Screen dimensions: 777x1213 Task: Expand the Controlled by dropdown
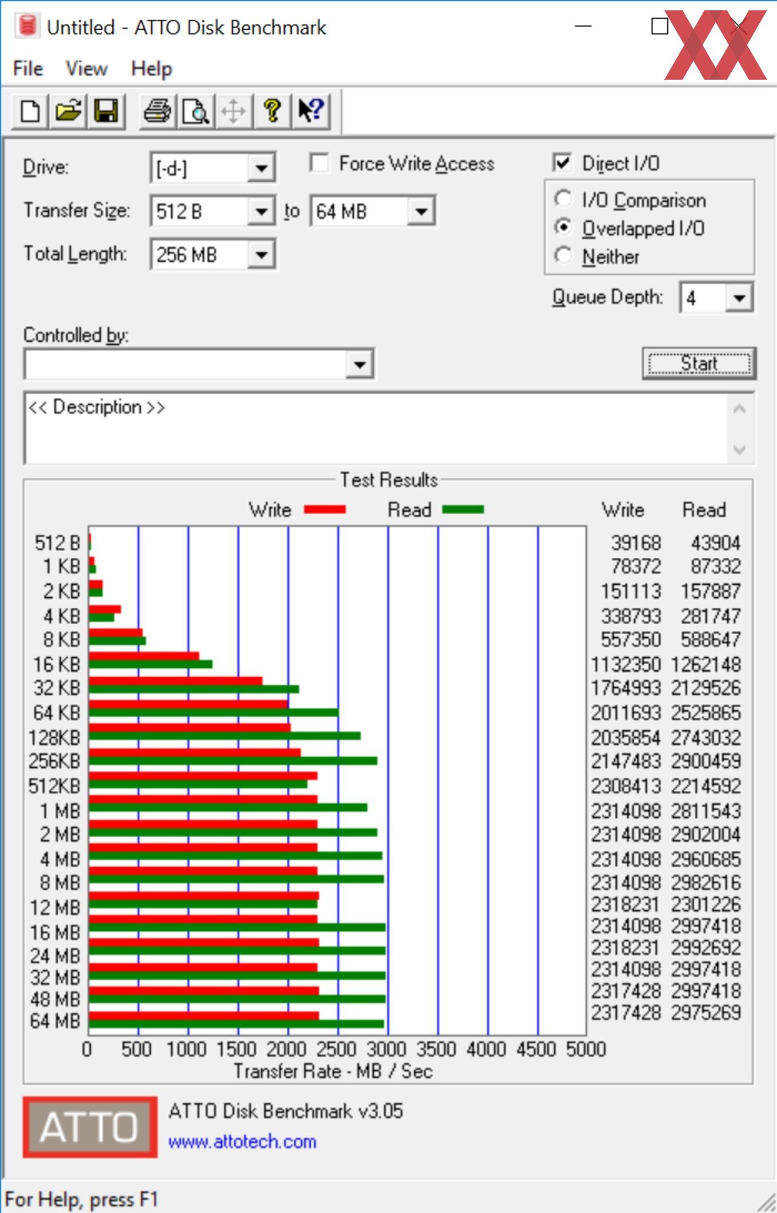click(x=360, y=364)
